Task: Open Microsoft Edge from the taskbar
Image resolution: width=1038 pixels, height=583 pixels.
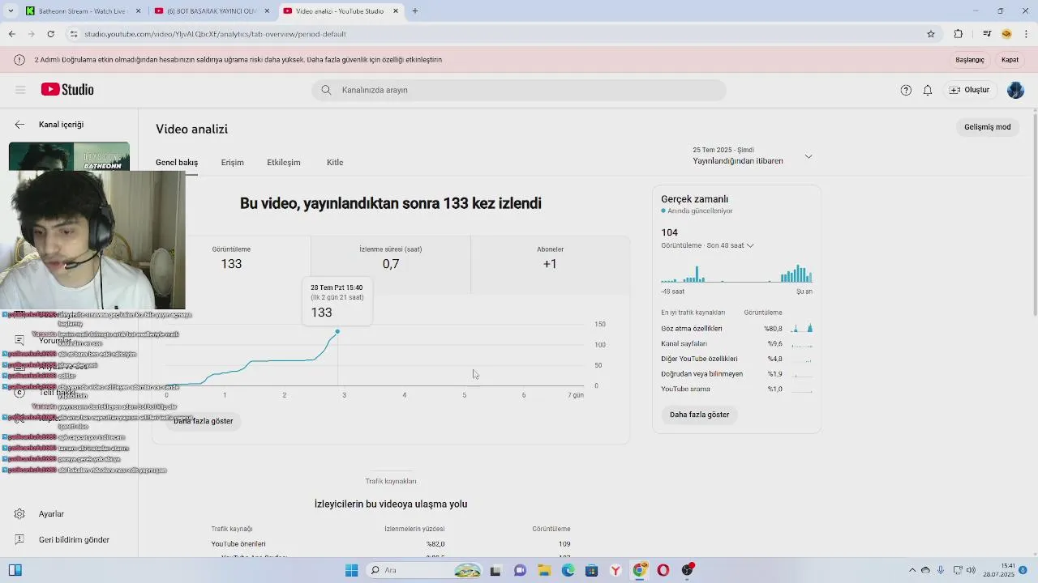Action: 568,570
